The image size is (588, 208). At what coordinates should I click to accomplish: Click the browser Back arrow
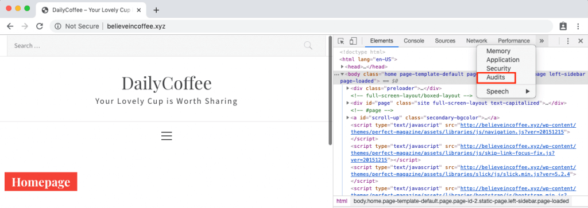pyautogui.click(x=10, y=26)
